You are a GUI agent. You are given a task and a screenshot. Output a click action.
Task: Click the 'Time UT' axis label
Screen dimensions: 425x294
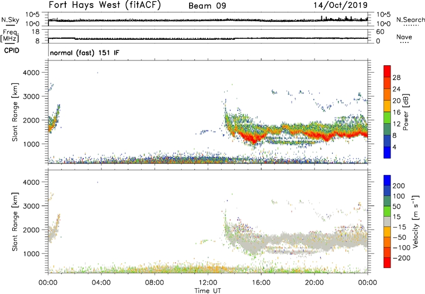pyautogui.click(x=208, y=291)
